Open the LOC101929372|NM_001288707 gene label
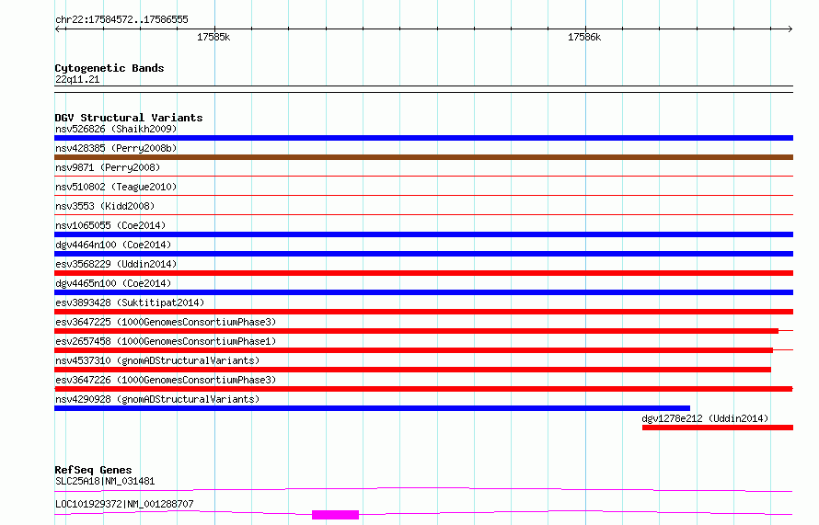The width and height of the screenshot is (819, 525). [124, 504]
